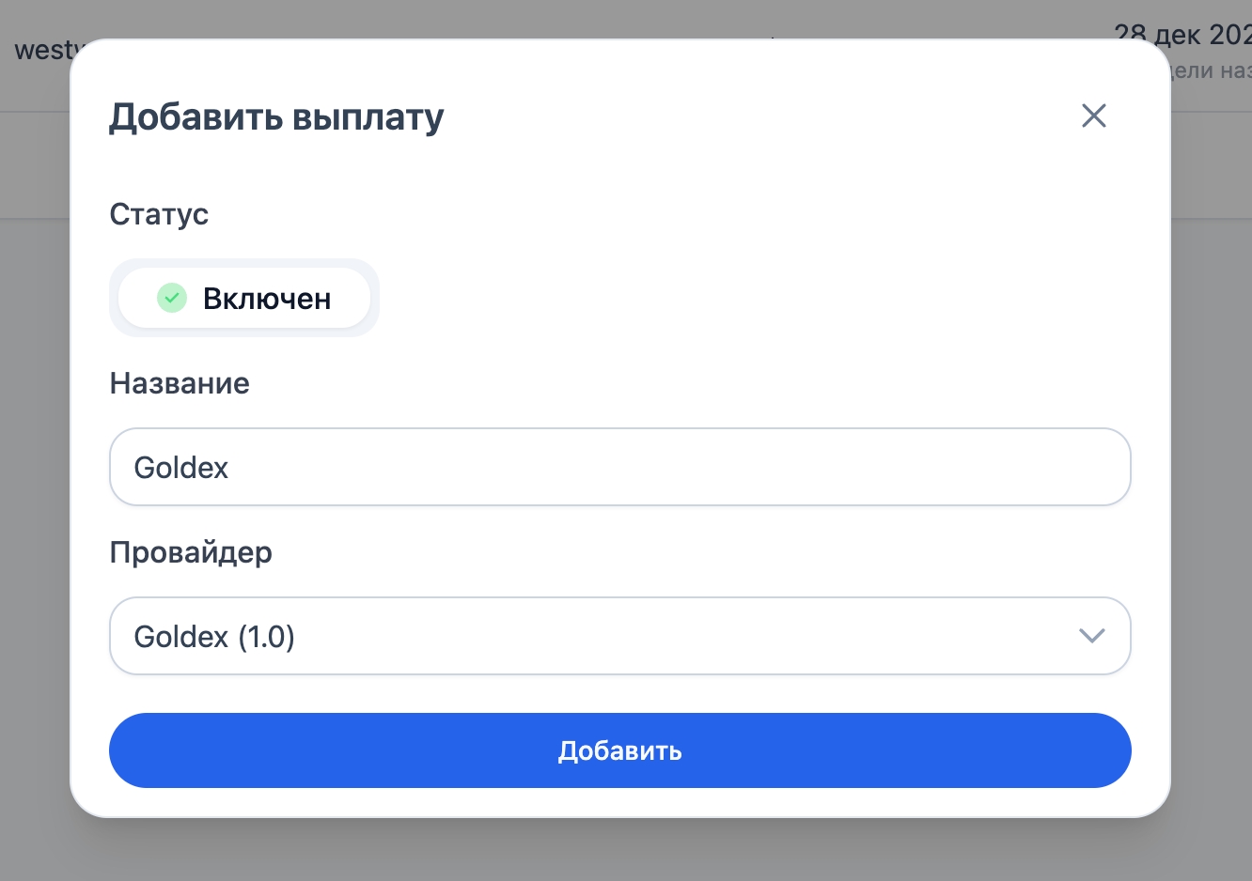Click the Провайдер field label
This screenshot has height=881, width=1252.
pyautogui.click(x=191, y=552)
